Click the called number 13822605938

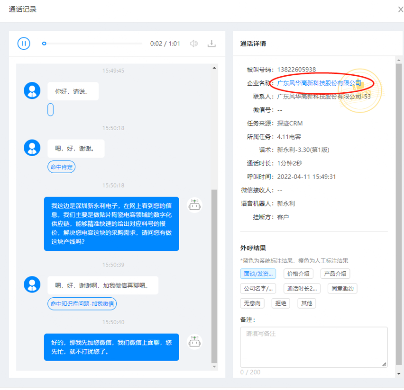(296, 70)
